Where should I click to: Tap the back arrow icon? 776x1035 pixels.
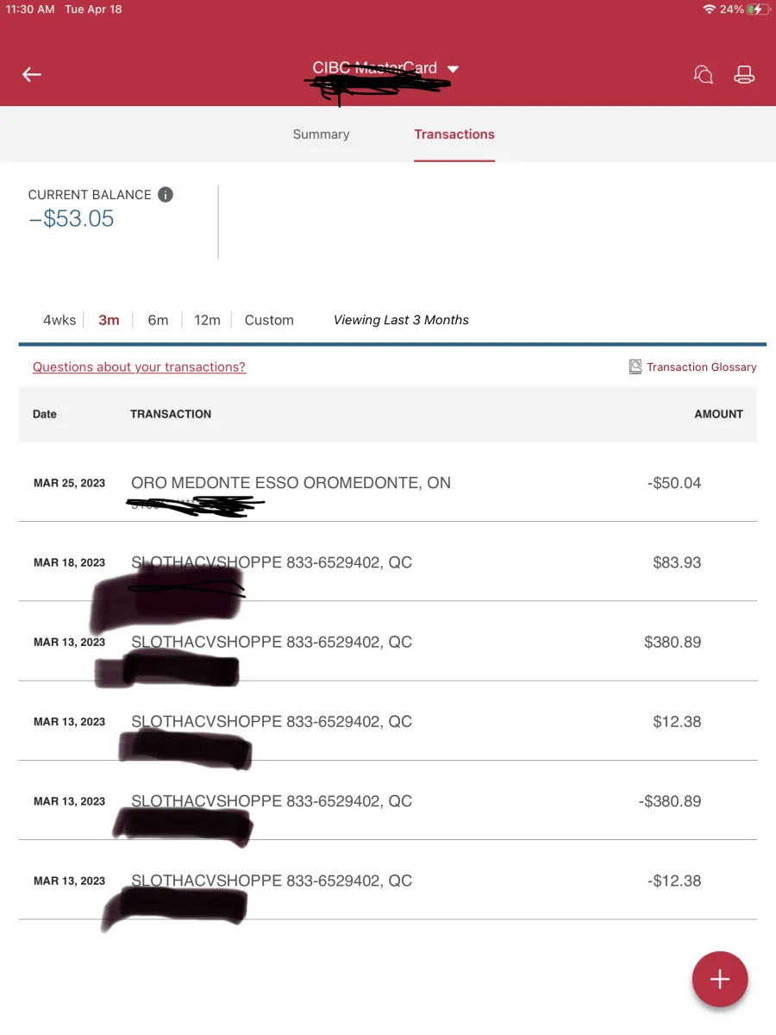tap(32, 75)
